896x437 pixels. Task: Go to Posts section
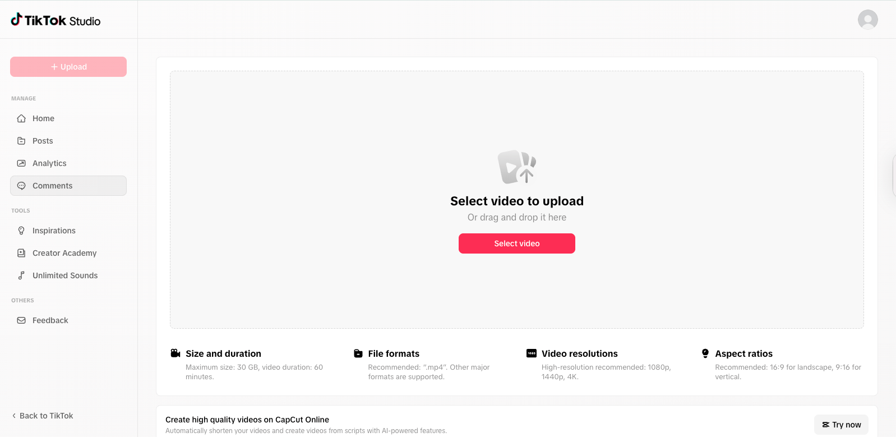point(68,141)
